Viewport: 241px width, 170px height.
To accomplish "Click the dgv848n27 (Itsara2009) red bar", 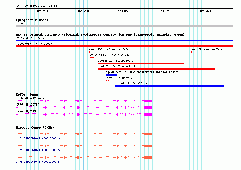I will [x=141, y=63].
